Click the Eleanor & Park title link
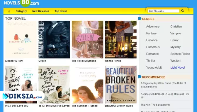Viewport: 197px width, 112px height. tap(14, 61)
